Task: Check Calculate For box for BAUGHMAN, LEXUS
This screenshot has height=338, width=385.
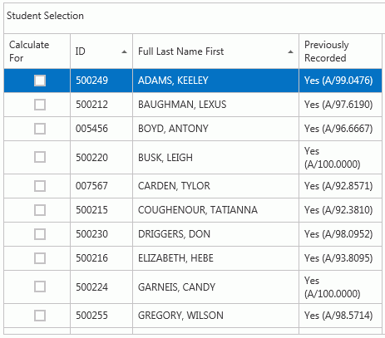Action: click(40, 105)
